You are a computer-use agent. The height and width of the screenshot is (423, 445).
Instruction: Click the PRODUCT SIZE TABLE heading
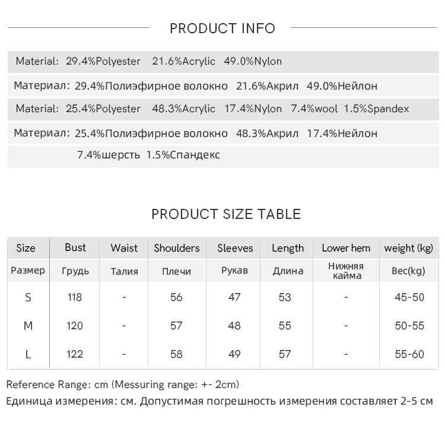tap(226, 214)
